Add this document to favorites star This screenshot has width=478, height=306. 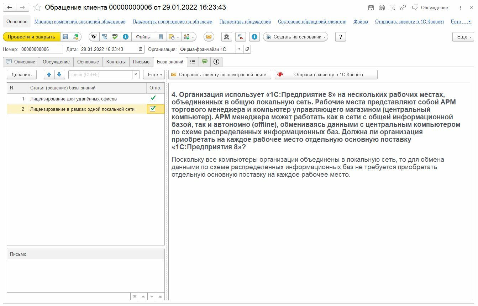tap(37, 7)
